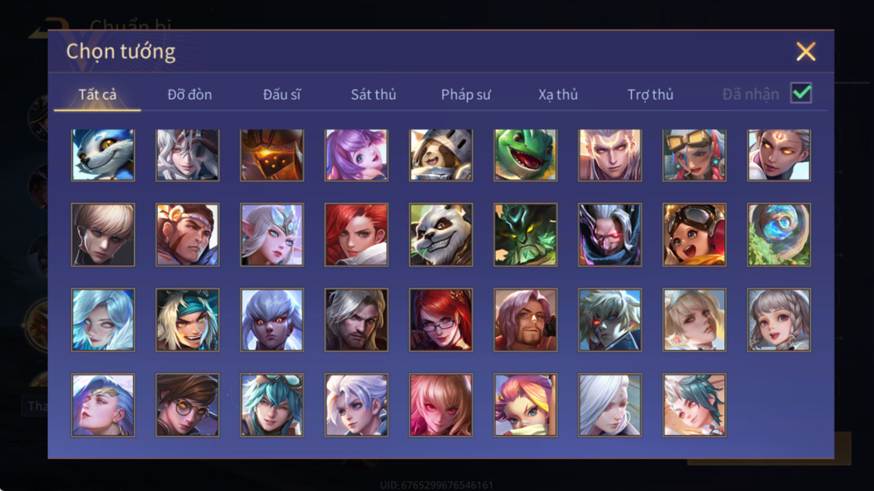874x491 pixels.
Task: Open the Xạ thủ tab
Action: point(558,95)
